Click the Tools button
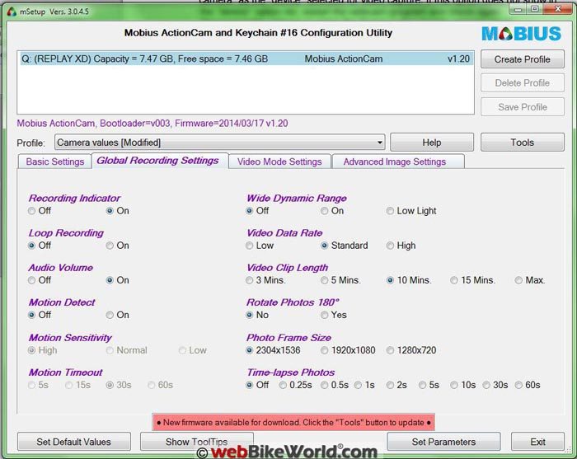 (522, 143)
